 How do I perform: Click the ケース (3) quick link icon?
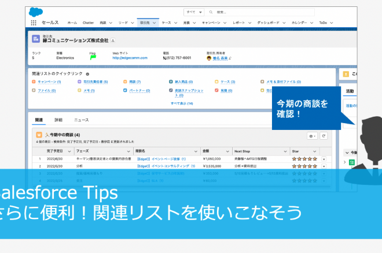pos(216,81)
